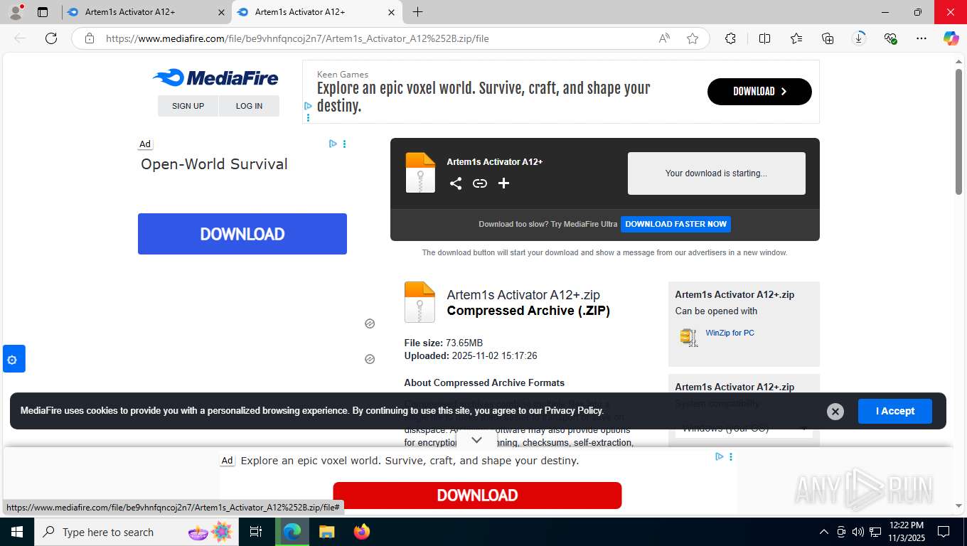The width and height of the screenshot is (967, 546).
Task: Accept cookies with I Accept button
Action: (x=894, y=411)
